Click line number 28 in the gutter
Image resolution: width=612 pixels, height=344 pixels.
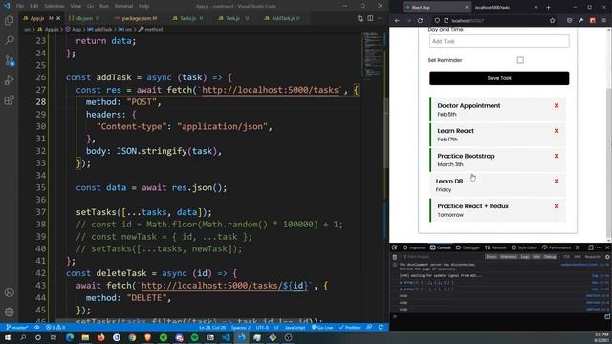[40, 102]
